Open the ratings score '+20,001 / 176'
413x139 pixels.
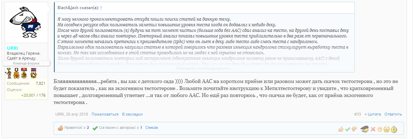click(x=33, y=95)
